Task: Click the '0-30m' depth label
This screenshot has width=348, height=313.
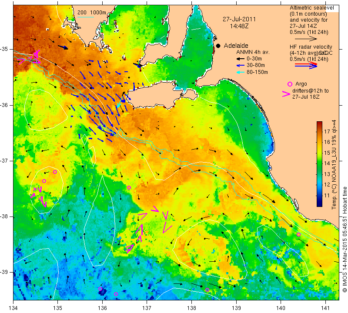Action: 254,59
